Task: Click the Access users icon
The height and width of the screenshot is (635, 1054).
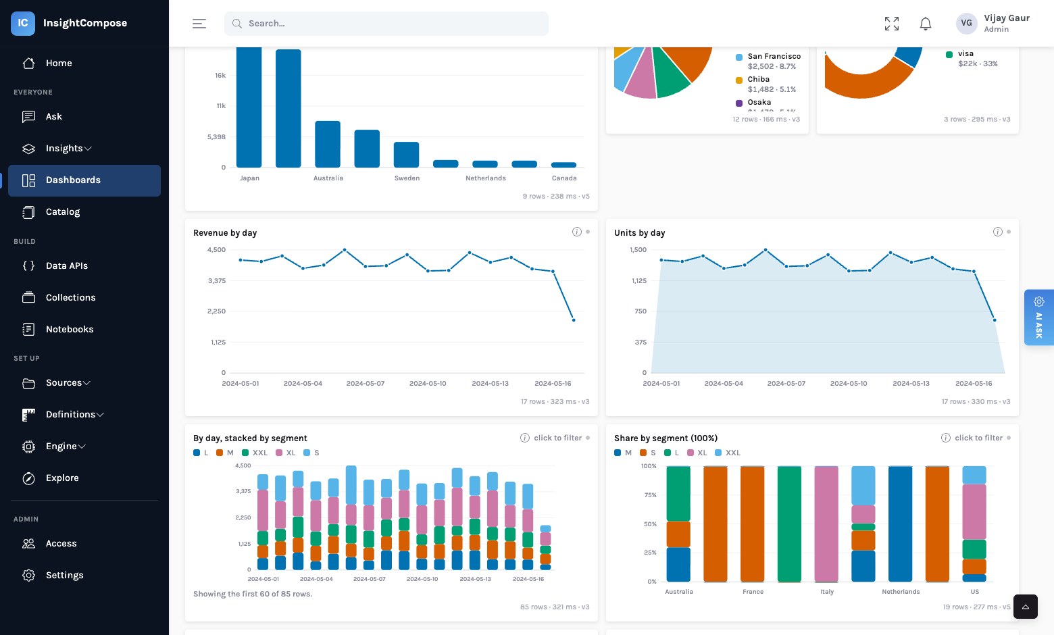Action: coord(28,544)
